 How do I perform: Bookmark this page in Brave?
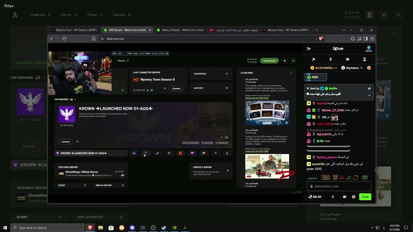point(94,39)
